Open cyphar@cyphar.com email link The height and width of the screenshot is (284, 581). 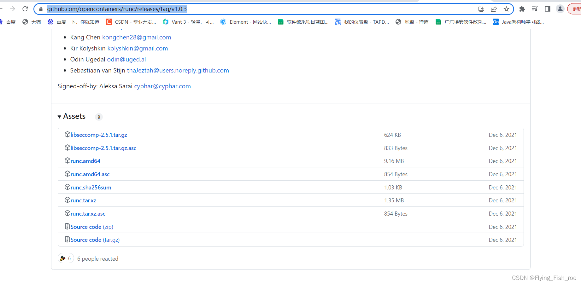162,86
